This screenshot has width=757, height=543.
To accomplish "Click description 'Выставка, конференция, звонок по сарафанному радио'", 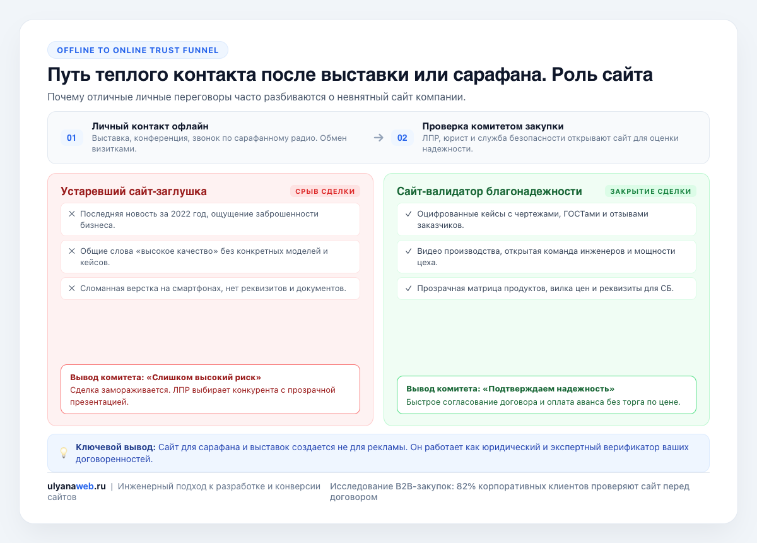I will pos(220,143).
